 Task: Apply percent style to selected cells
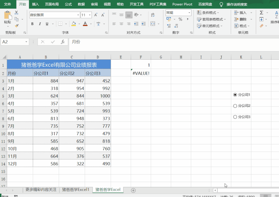click(180, 19)
